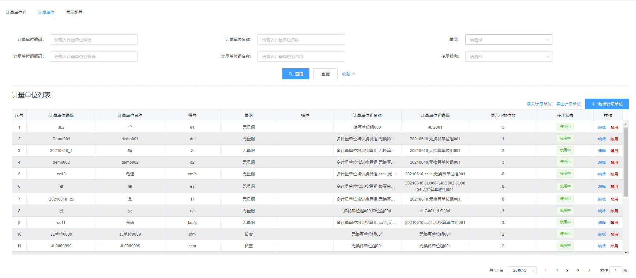Go to next page arrow
Viewport: 636px width, 278px height.
coord(589,270)
